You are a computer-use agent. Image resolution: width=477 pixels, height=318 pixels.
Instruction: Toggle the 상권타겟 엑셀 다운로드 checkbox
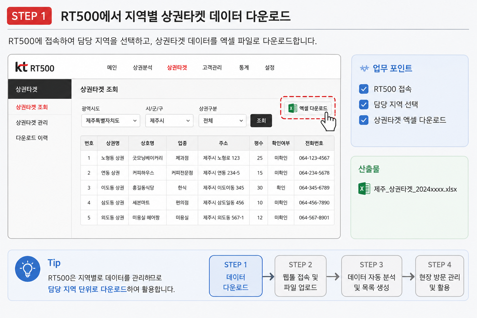point(364,120)
